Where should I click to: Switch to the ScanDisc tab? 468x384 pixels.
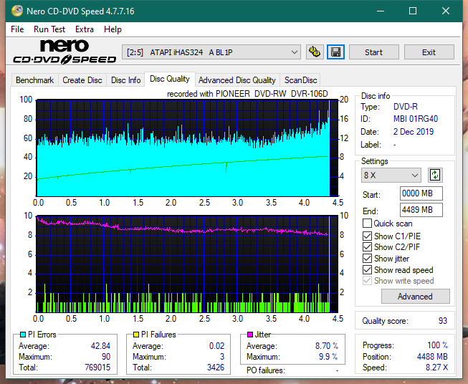pos(300,80)
